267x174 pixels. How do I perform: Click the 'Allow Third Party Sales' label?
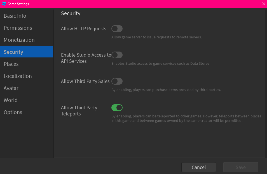click(x=85, y=81)
